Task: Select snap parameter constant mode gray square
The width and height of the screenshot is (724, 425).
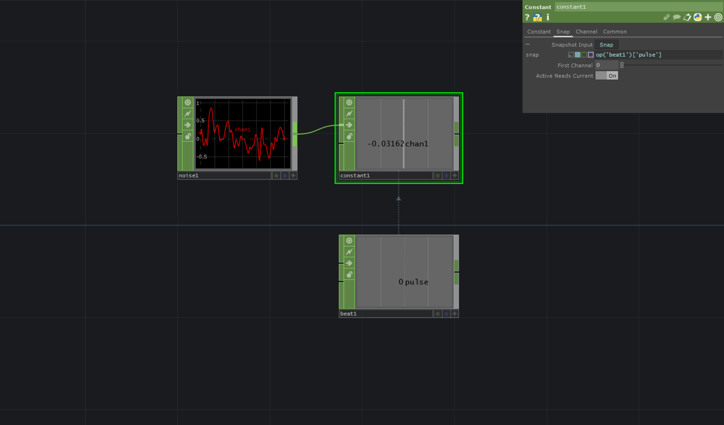Action: (x=571, y=55)
